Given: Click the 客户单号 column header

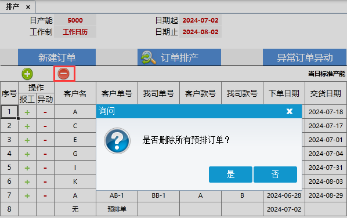Looking at the screenshot, I should (117, 93).
